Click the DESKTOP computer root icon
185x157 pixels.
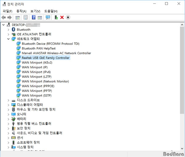(8, 25)
